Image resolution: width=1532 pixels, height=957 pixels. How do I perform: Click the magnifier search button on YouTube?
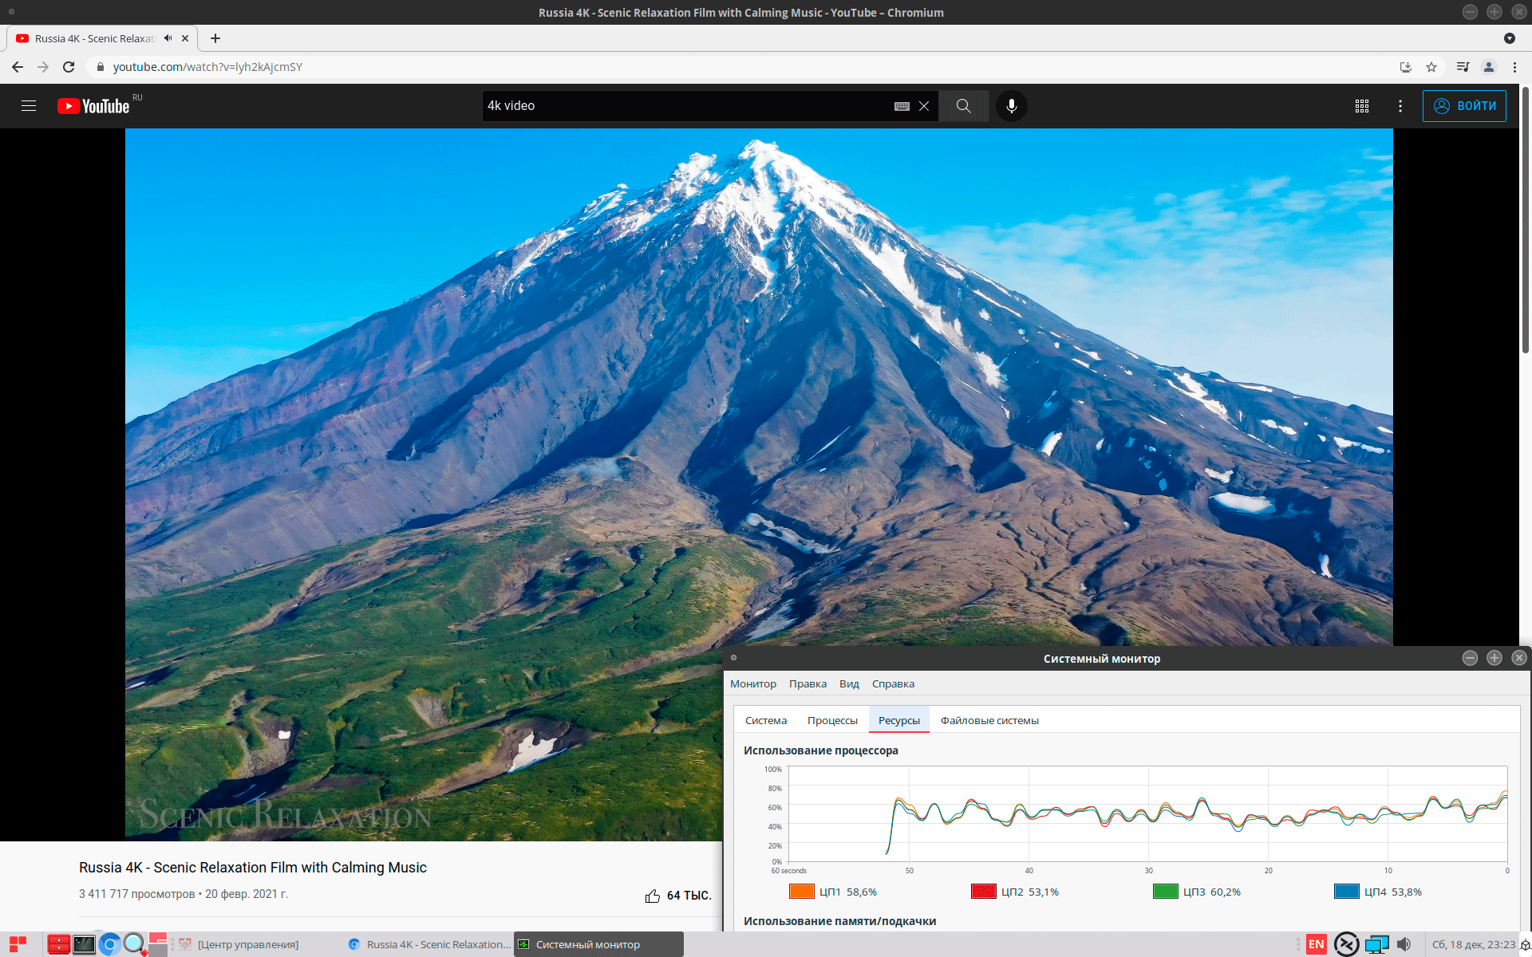(963, 106)
